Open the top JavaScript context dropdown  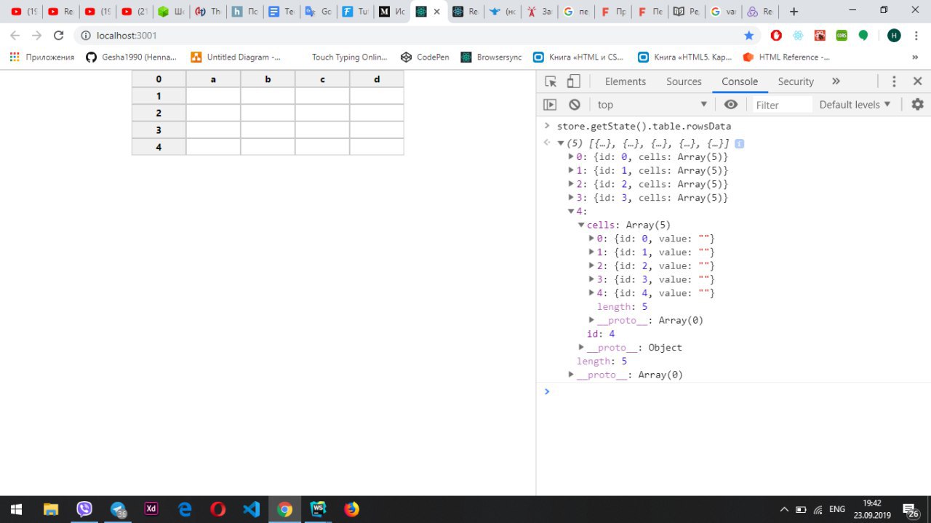(x=652, y=105)
